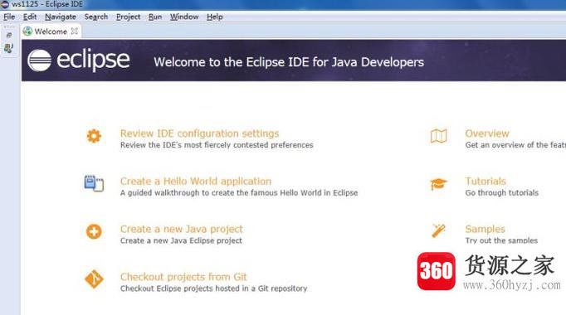Click the 'Welcome to the Eclipse IDE for Java Developers' heading
Image resolution: width=566 pixels, height=315 pixels.
click(x=289, y=62)
